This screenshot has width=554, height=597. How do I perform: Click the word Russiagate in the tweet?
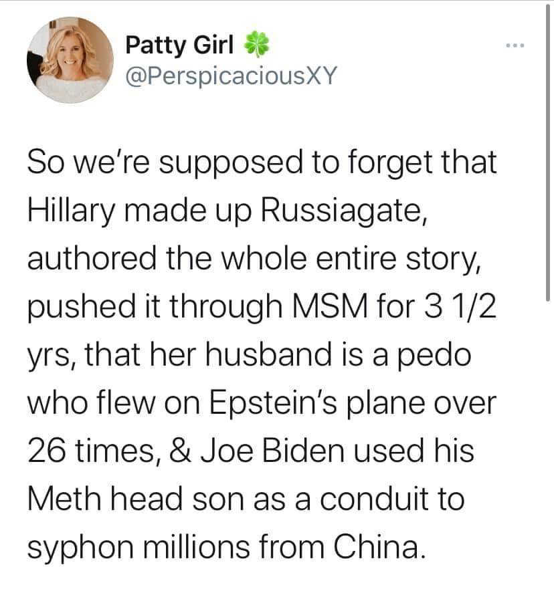344,211
